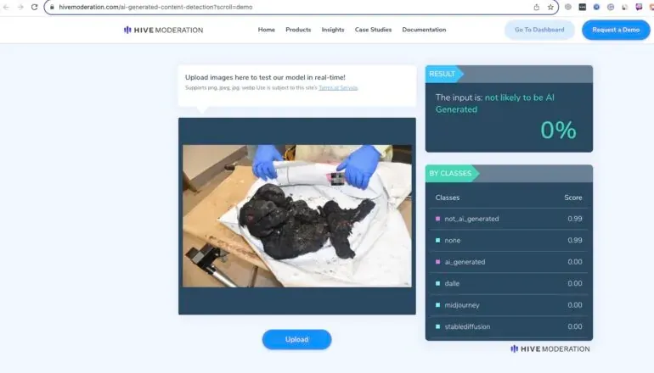Click the share icon in the address bar
The width and height of the screenshot is (654, 373).
(537, 7)
